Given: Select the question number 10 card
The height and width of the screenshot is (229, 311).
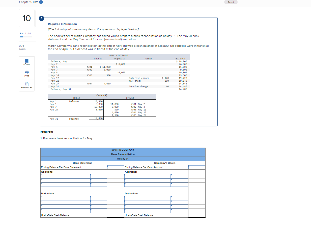Looking at the screenshot, I should pyautogui.click(x=26, y=18).
